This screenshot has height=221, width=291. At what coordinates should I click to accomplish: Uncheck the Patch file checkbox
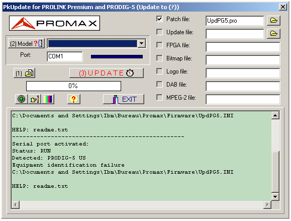coord(159,19)
